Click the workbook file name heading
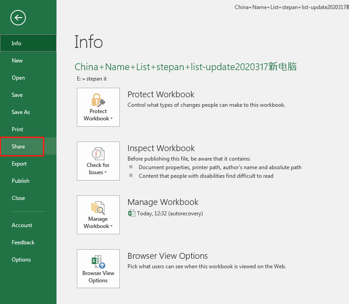 click(185, 66)
